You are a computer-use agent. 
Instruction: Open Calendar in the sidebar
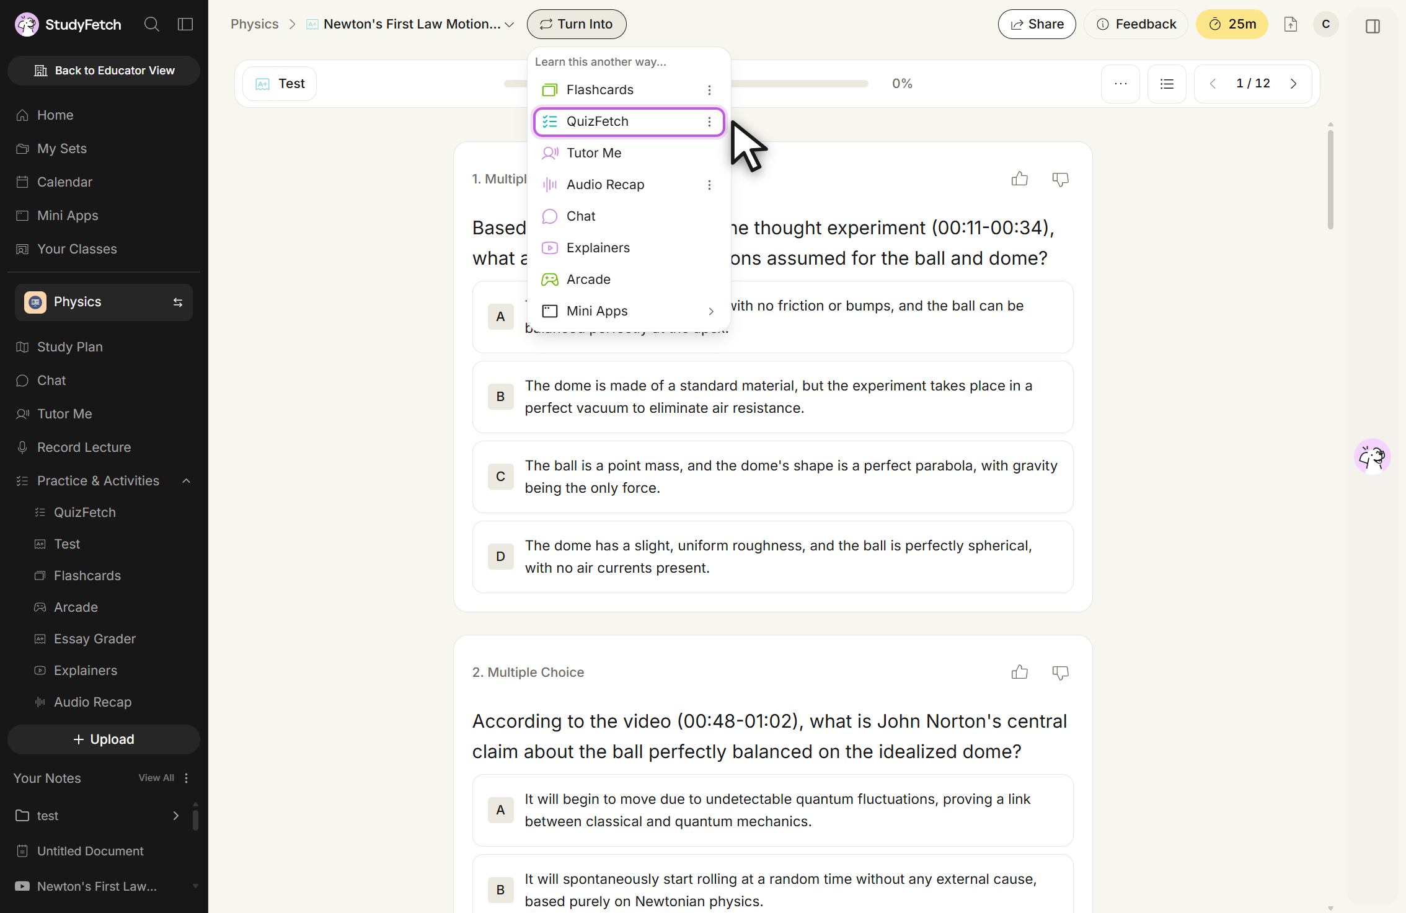(x=104, y=182)
